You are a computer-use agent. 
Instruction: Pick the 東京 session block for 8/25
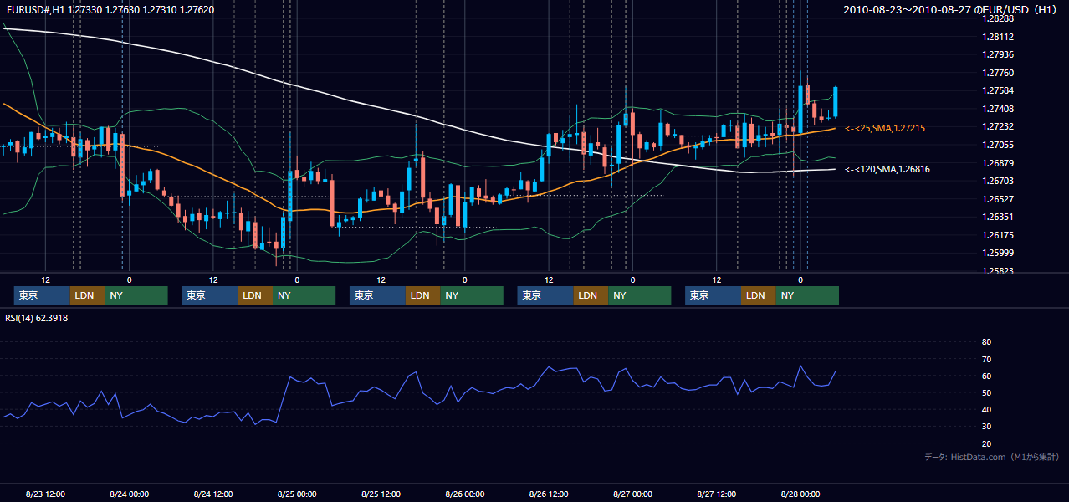point(377,295)
